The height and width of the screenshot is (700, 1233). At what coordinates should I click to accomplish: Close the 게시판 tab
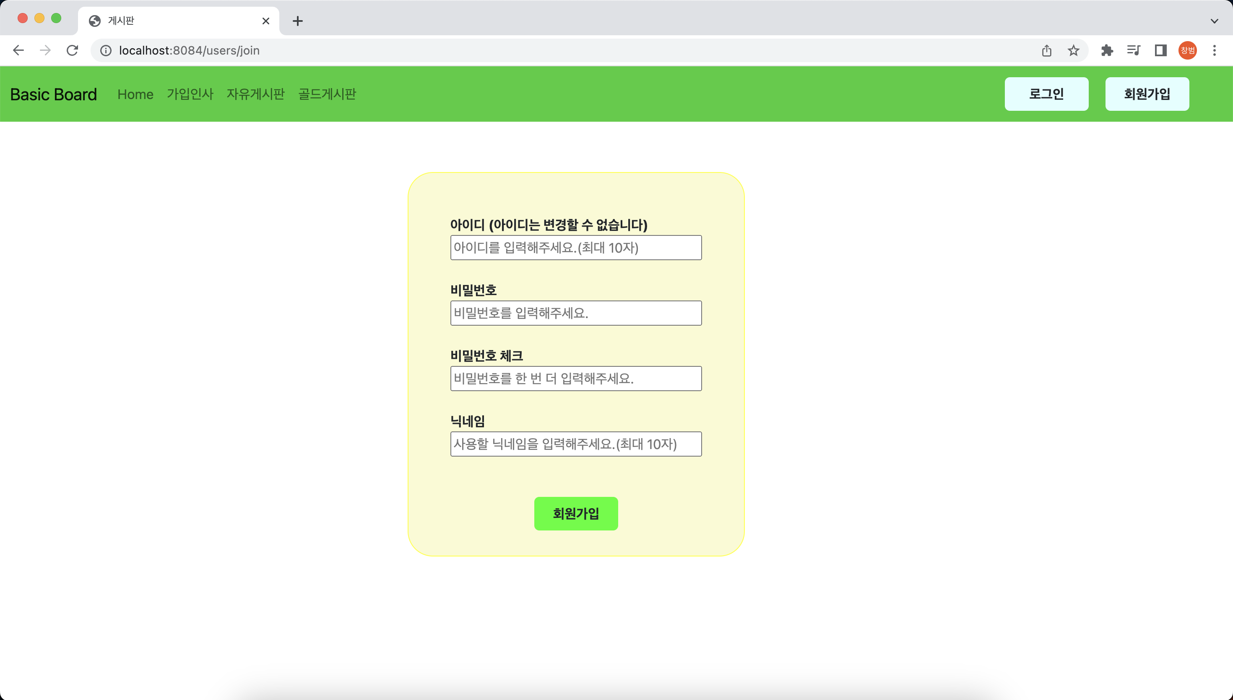(265, 21)
